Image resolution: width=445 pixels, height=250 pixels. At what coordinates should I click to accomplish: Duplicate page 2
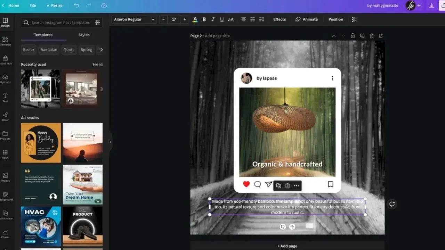(x=362, y=36)
